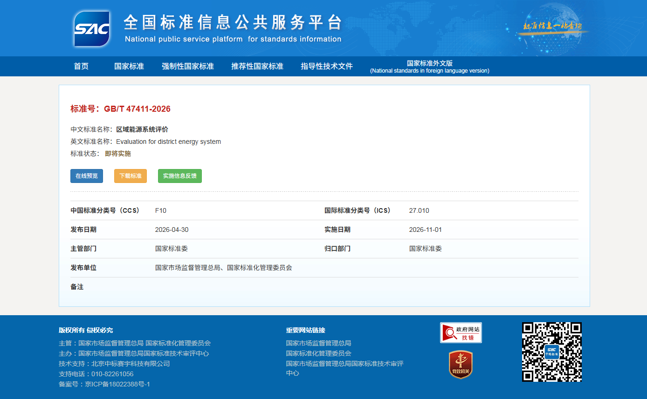Click the 实施信息反馈 button

tap(180, 176)
